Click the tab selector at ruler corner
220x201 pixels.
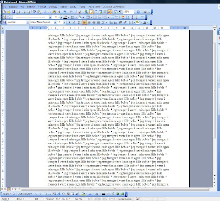click(3, 28)
